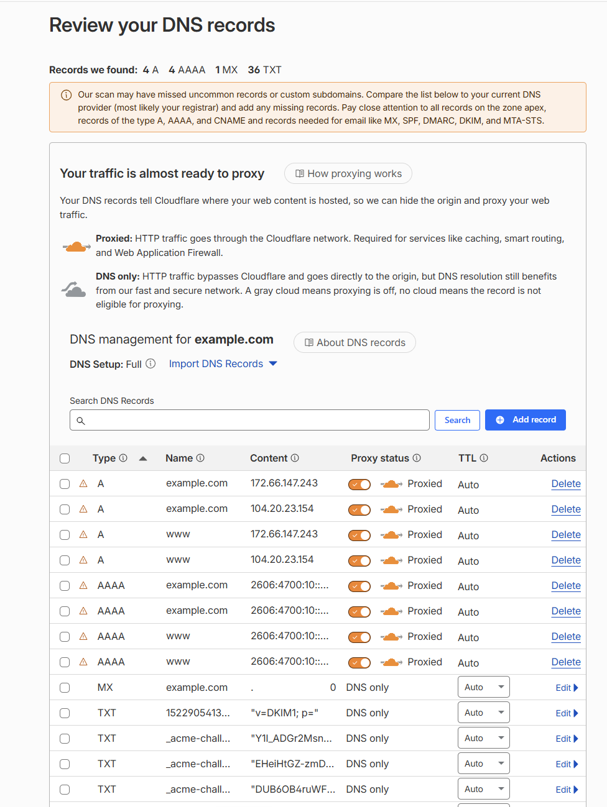This screenshot has height=807, width=607.
Task: Click the info icon next to Proxy status header
Action: pos(417,458)
